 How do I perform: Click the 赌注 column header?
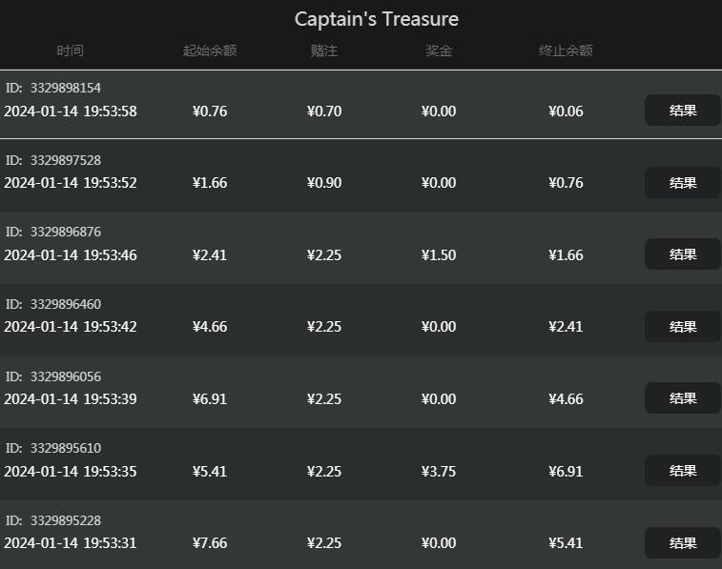tap(324, 51)
